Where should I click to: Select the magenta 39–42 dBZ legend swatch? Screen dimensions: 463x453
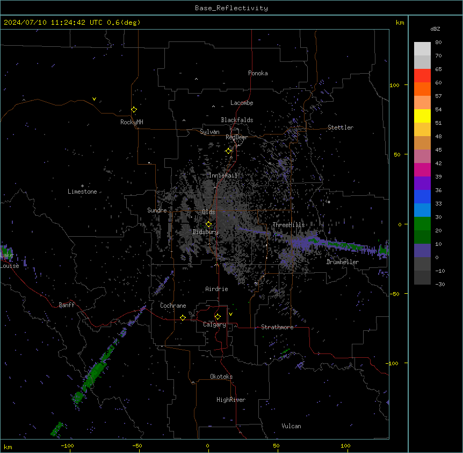(x=422, y=169)
